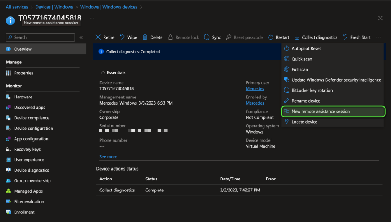Click the sidebar Search field
This screenshot has width=391, height=222.
tap(41, 37)
